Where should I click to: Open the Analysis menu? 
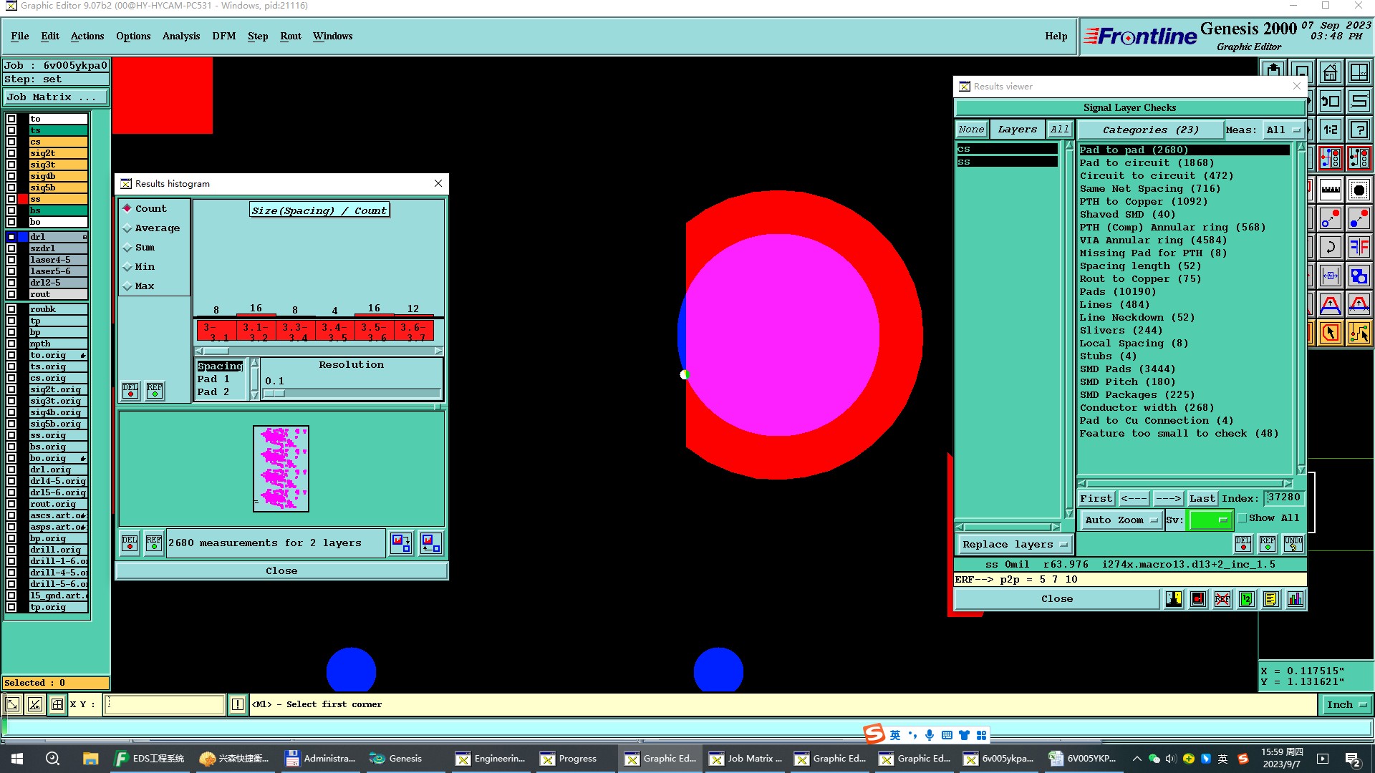180,36
